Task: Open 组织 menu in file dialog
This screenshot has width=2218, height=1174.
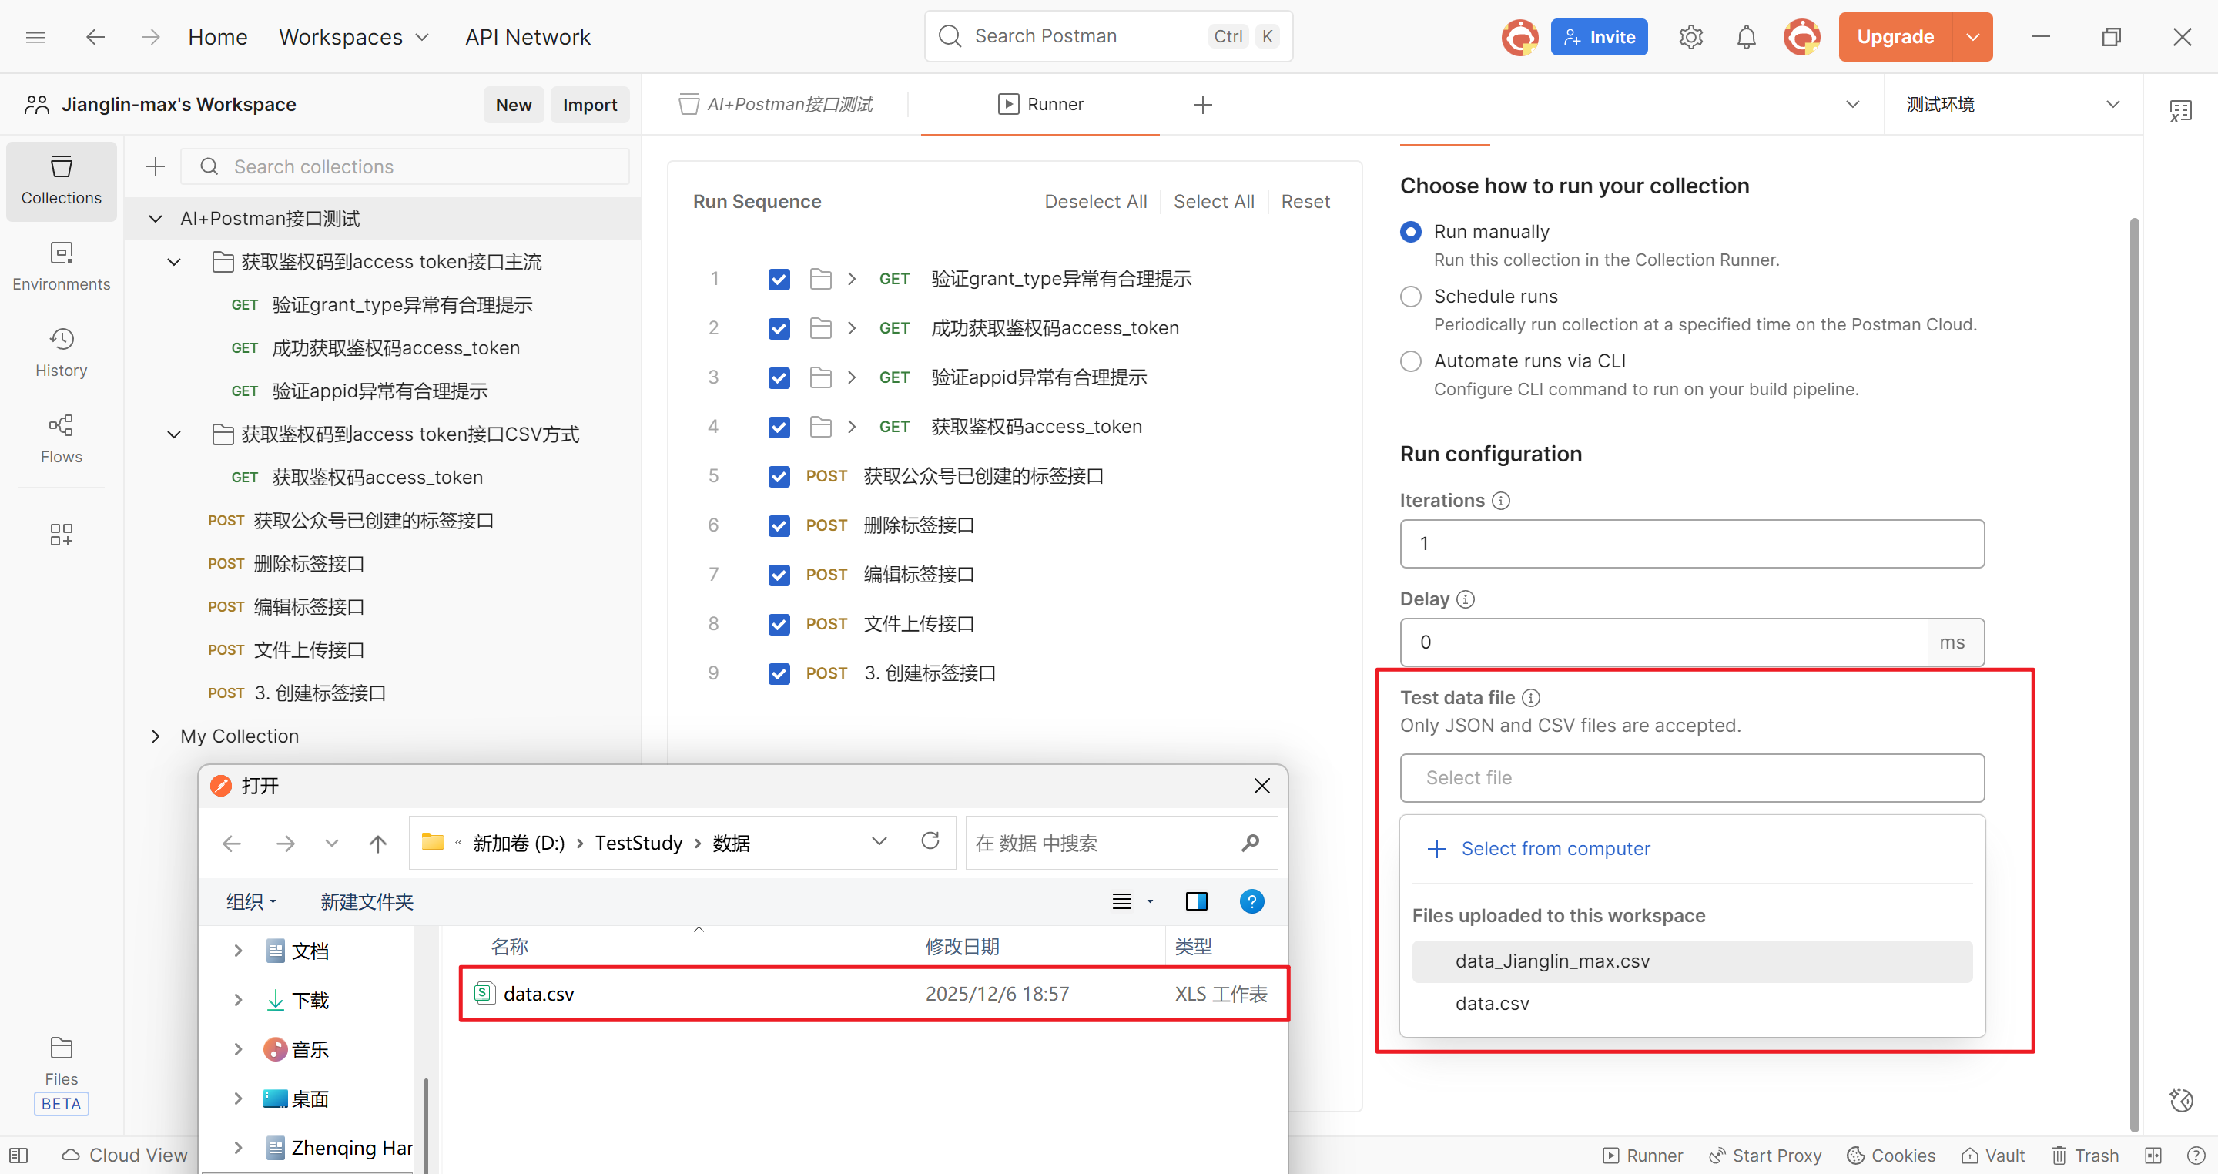Action: tap(250, 901)
